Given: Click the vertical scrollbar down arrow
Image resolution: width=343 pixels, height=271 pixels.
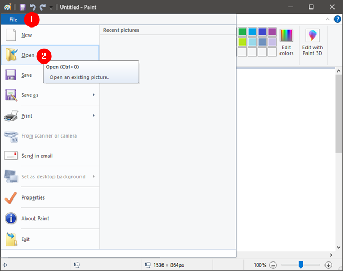Looking at the screenshot, I should 339,247.
